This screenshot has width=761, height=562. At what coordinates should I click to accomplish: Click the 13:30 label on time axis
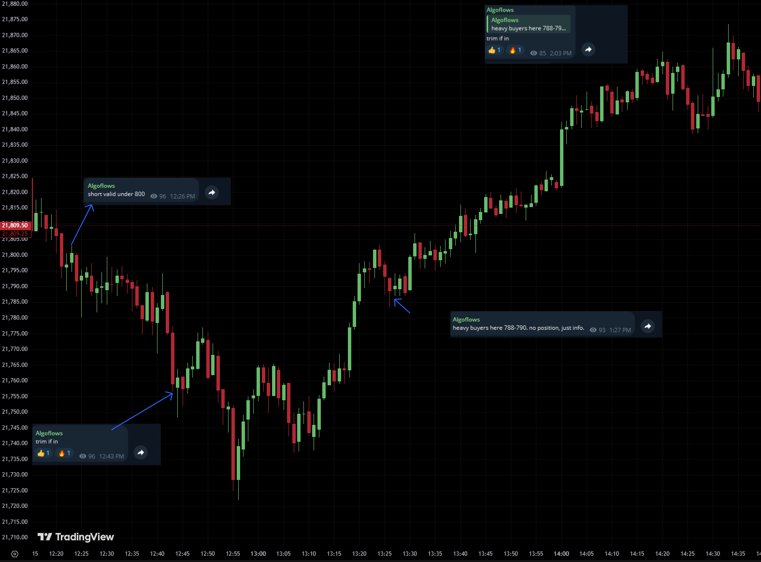click(410, 554)
